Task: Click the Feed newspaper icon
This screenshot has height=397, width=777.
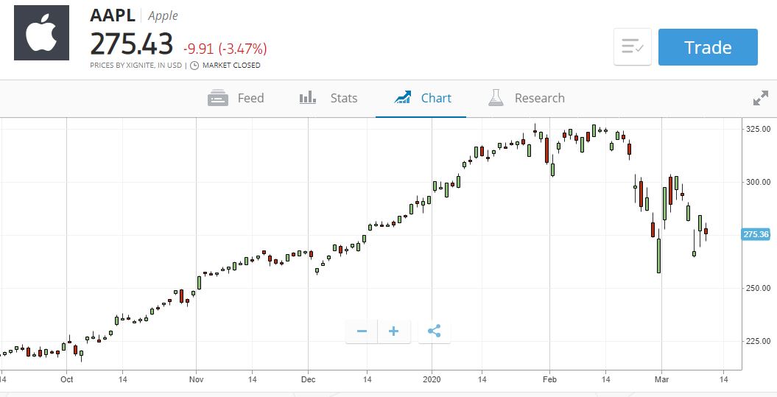Action: click(x=218, y=98)
